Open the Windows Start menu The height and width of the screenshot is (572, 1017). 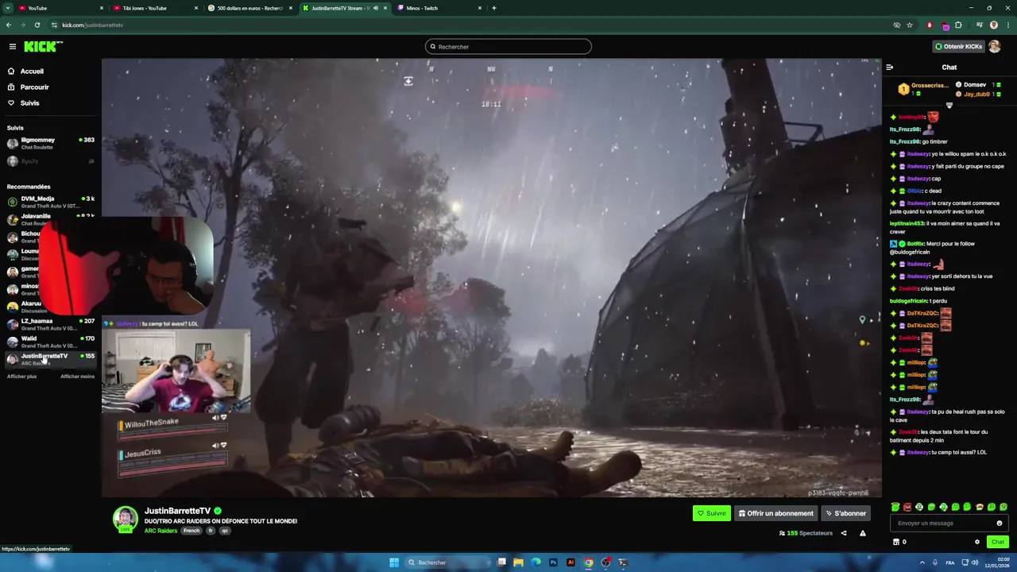pyautogui.click(x=394, y=562)
